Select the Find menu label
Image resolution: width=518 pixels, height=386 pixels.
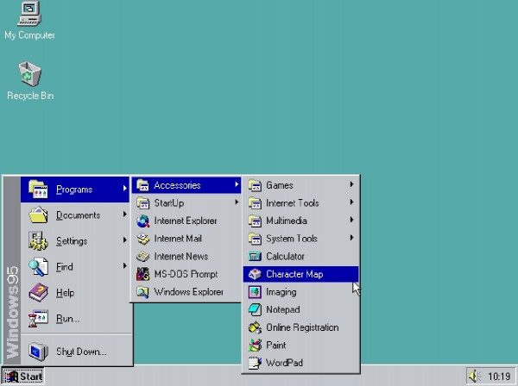point(65,267)
